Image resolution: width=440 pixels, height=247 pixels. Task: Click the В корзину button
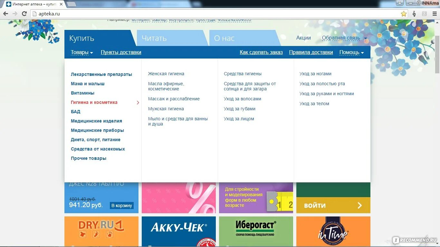coord(122,206)
